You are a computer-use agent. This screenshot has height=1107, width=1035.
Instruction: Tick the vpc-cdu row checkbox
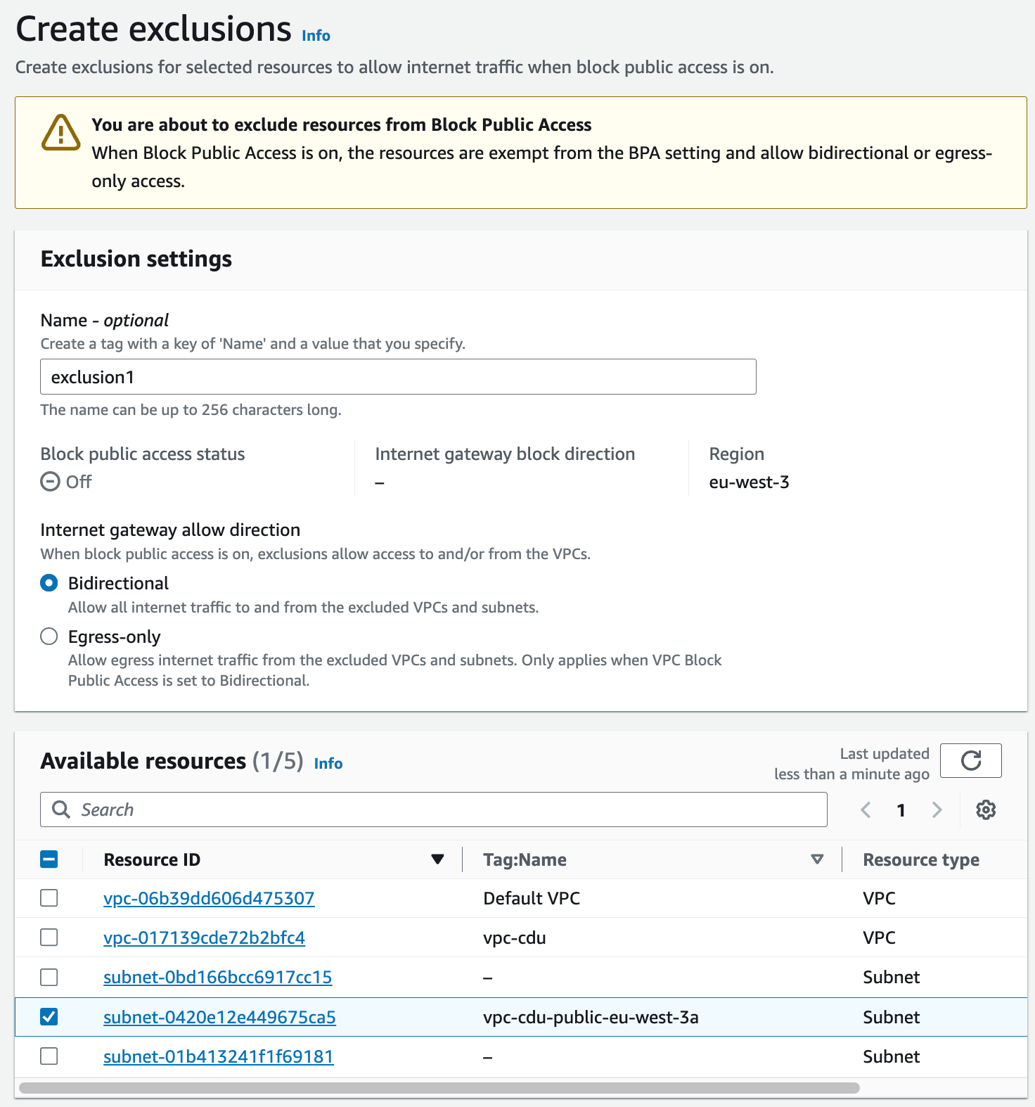49,938
